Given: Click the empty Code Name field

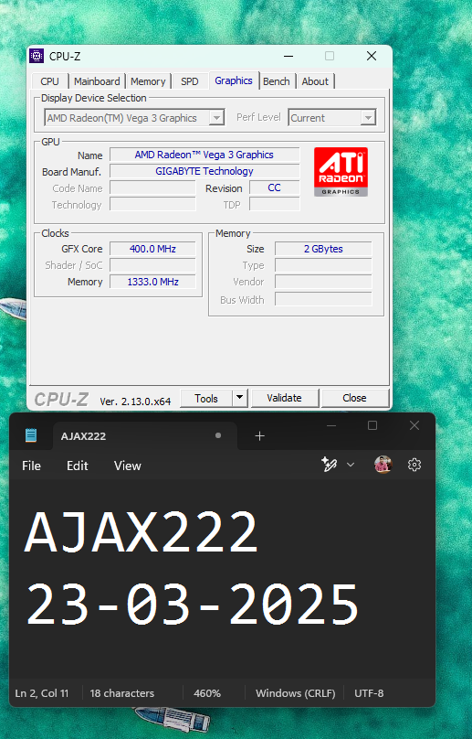Looking at the screenshot, I should pyautogui.click(x=152, y=187).
